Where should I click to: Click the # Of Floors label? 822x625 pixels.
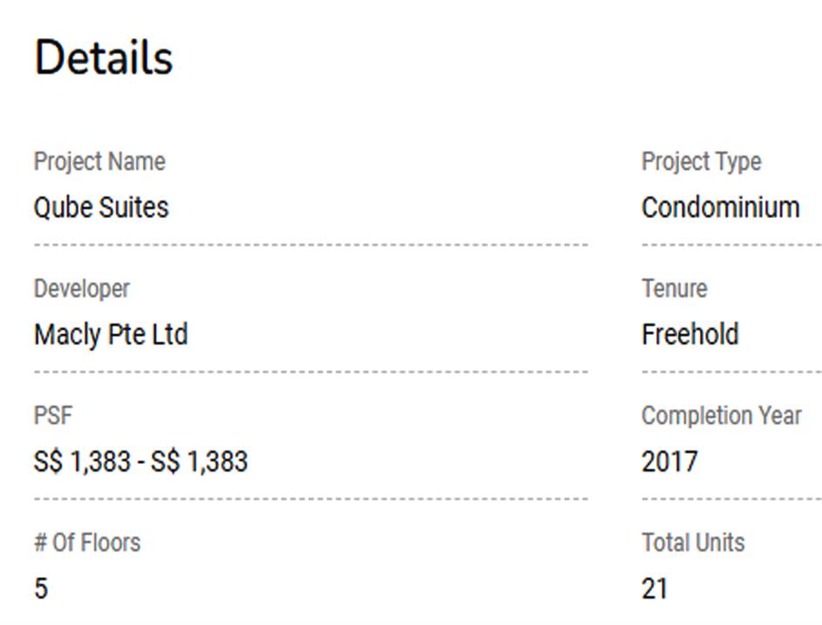87,542
